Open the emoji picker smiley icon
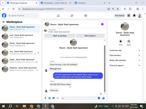The width and height of the screenshot is (146, 109). tap(99, 98)
